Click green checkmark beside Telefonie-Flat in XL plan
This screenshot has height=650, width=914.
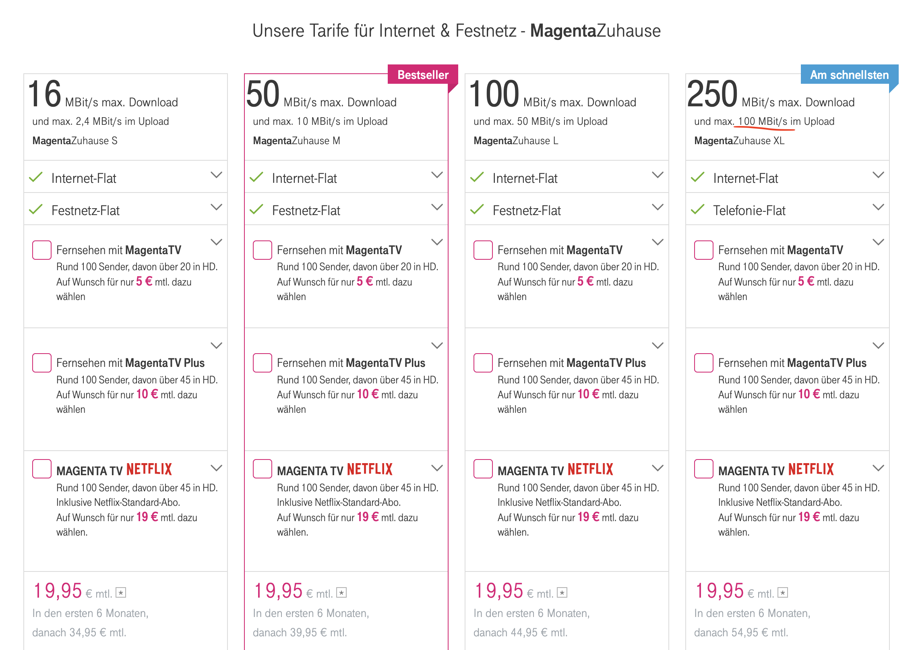pos(698,209)
